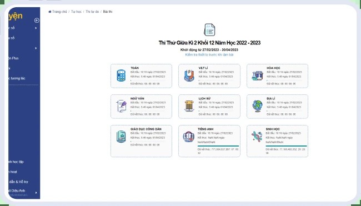This screenshot has height=206, width=361.
Task: Open the Tiếng Anh exam card title
Action: [205, 129]
